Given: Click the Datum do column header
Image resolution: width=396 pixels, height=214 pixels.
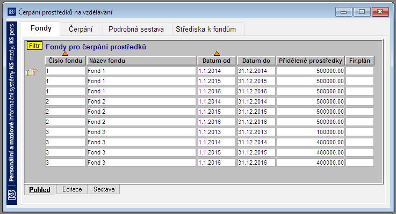Looking at the screenshot, I should point(256,61).
